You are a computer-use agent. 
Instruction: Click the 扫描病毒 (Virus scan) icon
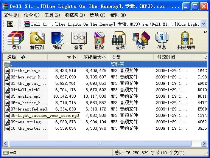coord(186,41)
